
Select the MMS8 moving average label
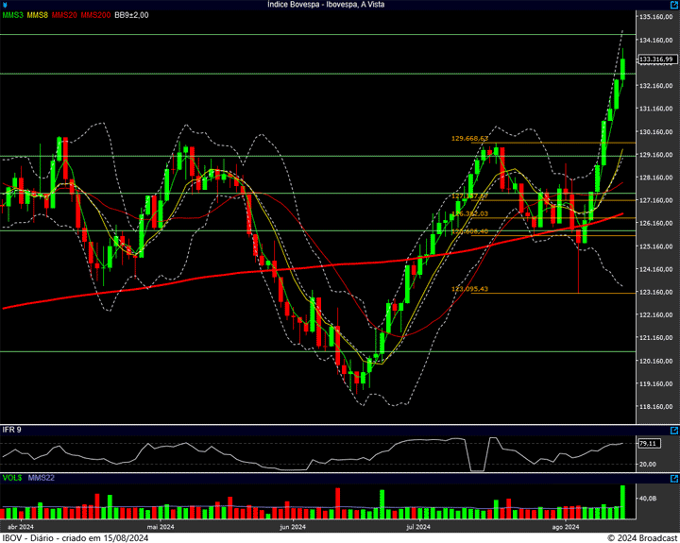tap(38, 16)
